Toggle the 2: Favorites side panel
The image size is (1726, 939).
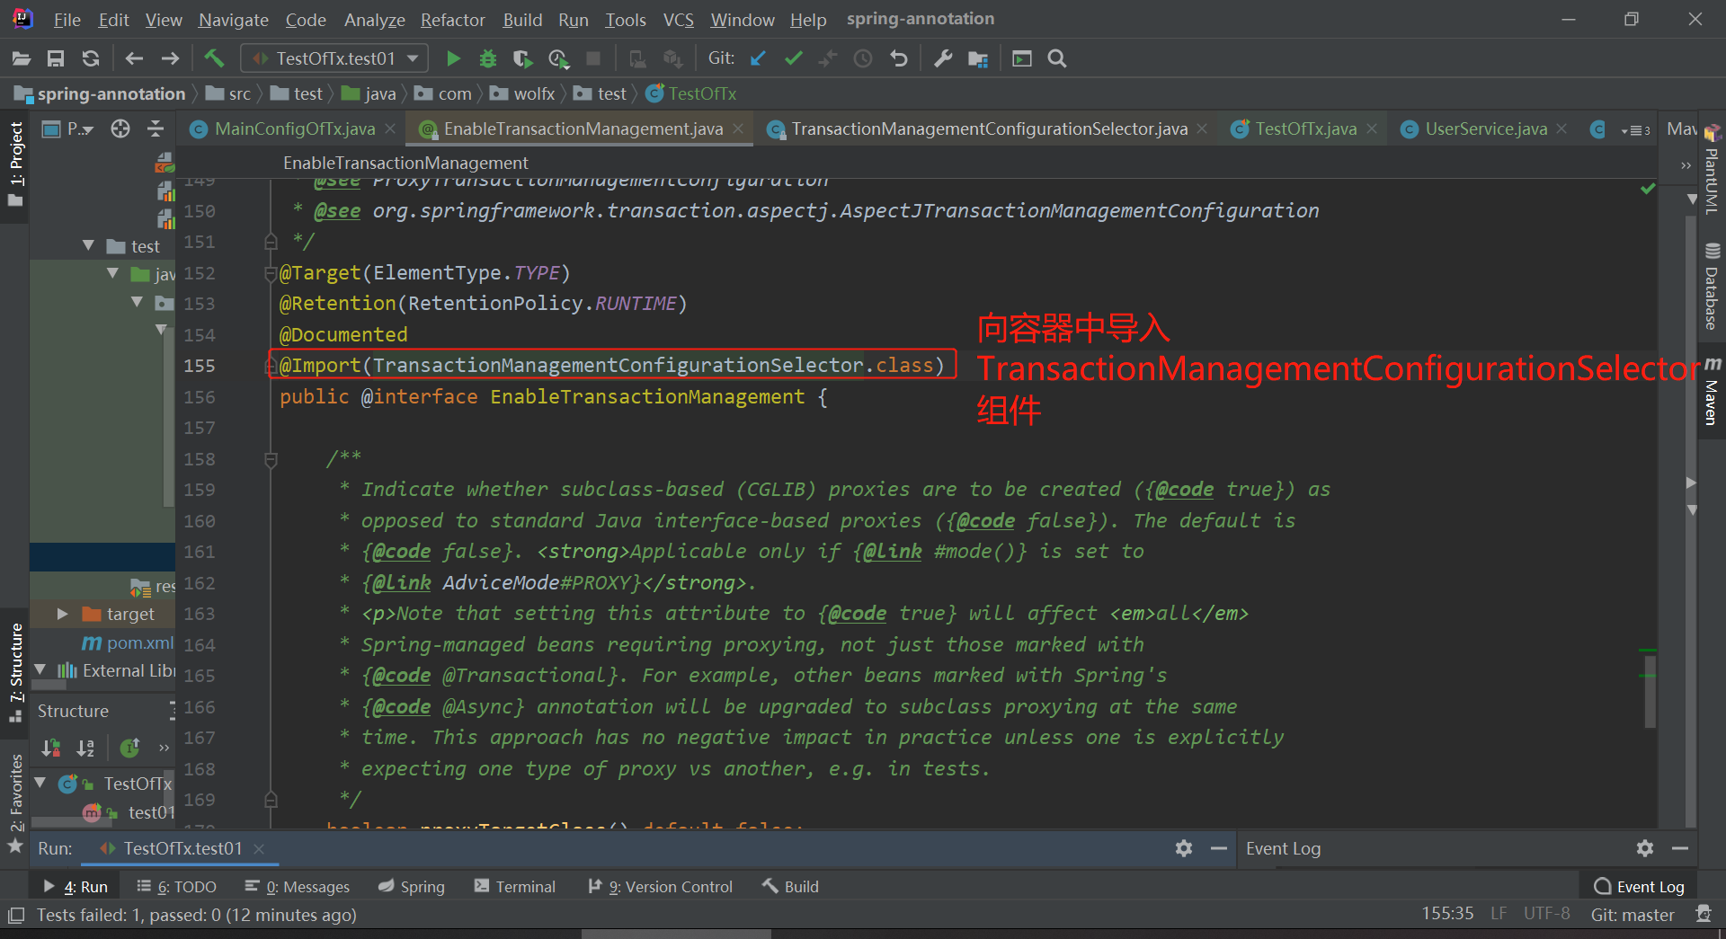[15, 802]
